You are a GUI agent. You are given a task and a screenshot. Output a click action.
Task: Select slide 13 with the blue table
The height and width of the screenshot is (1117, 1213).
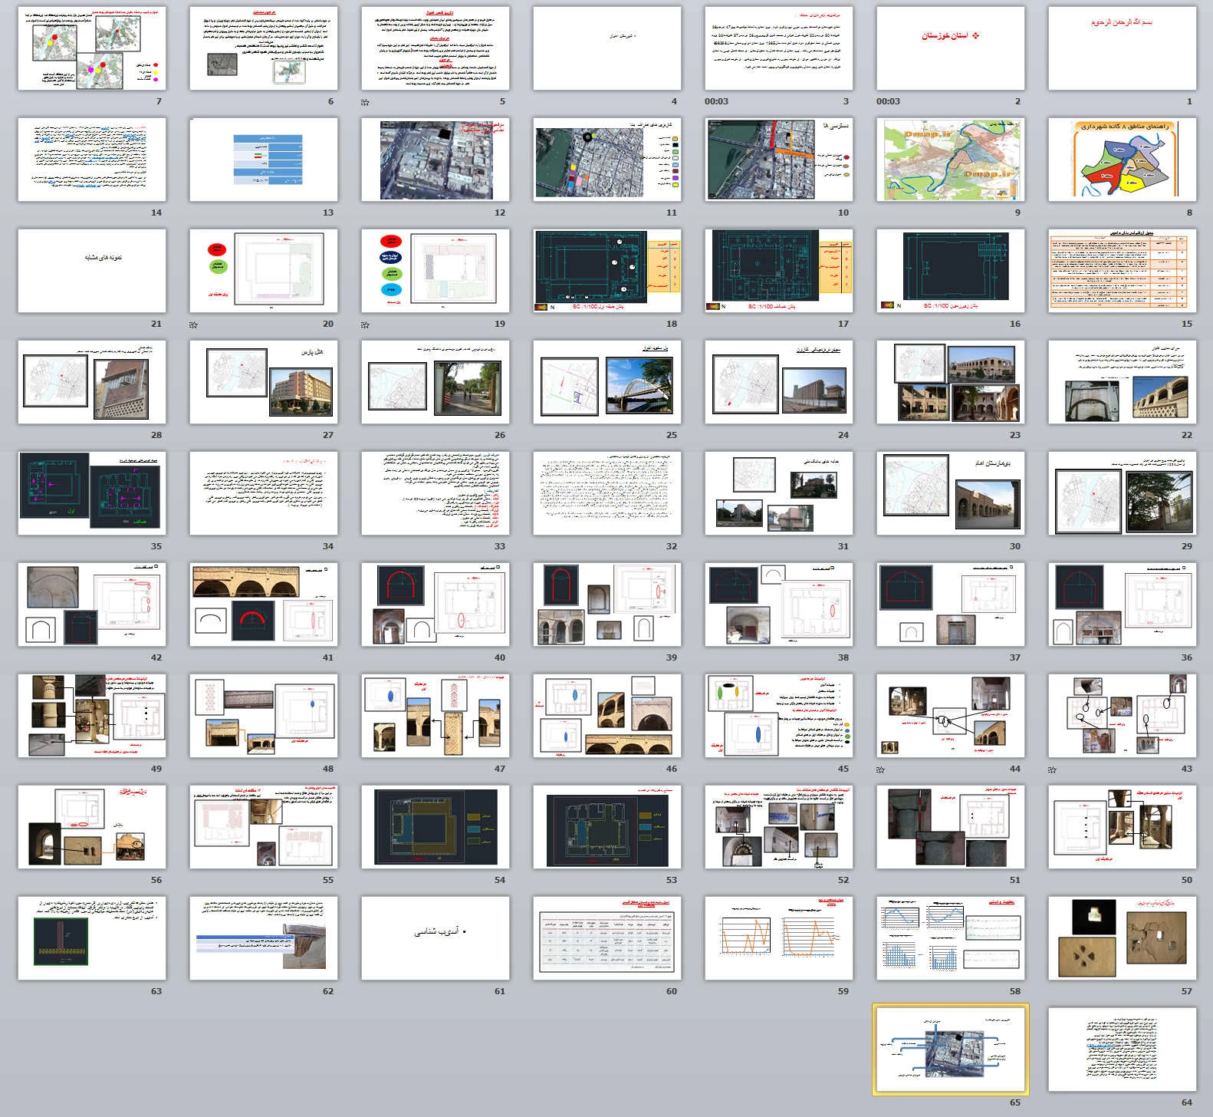click(x=263, y=160)
